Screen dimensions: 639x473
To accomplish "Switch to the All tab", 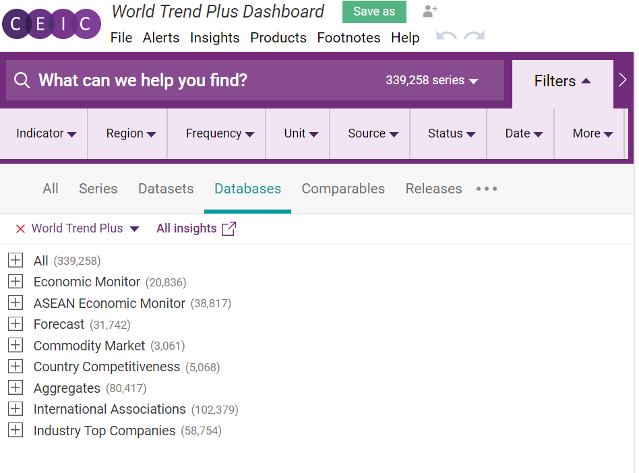I will point(51,189).
